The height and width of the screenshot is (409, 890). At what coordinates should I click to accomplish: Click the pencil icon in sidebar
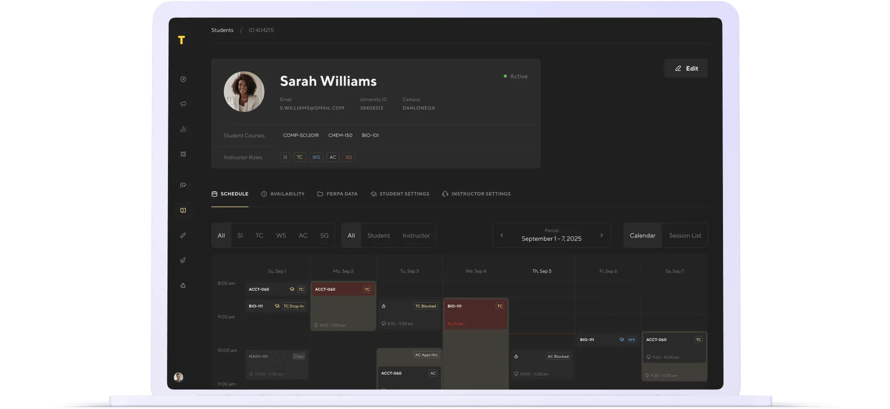coord(183,235)
